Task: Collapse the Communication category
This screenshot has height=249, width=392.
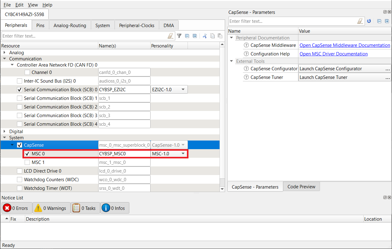Action: [x=5, y=59]
